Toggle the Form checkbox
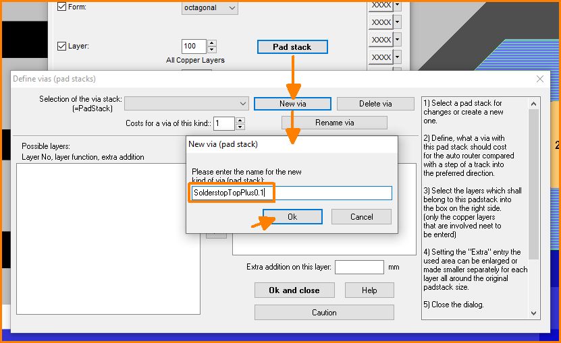The width and height of the screenshot is (561, 343). (62, 7)
